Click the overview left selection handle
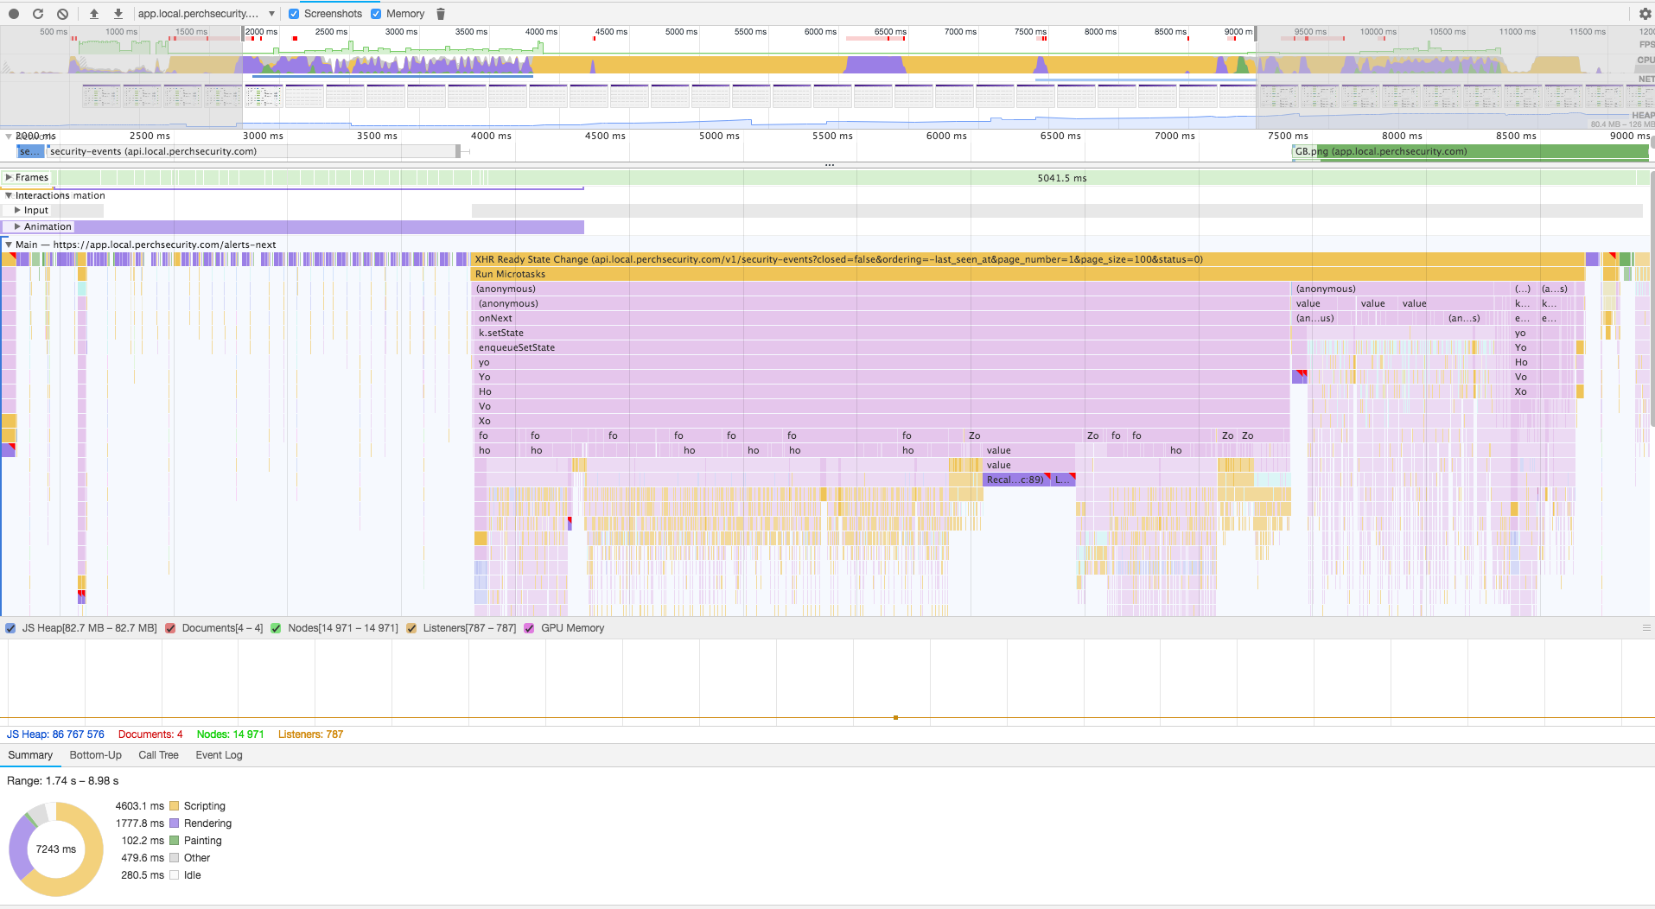This screenshot has width=1655, height=909. [243, 33]
